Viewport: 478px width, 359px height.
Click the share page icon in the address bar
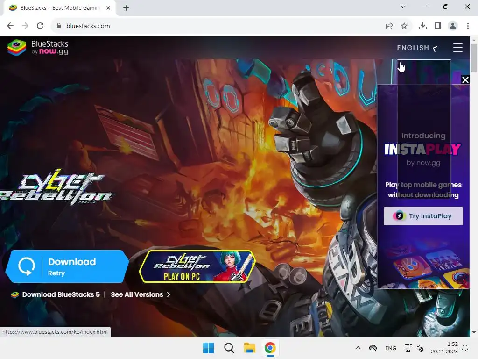[389, 26]
